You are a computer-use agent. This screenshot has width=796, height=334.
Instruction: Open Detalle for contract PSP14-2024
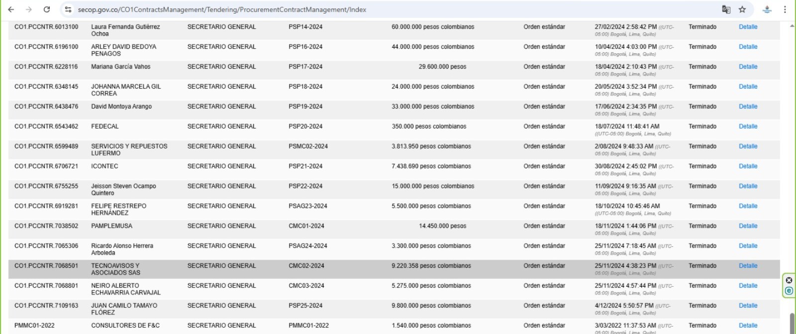pyautogui.click(x=748, y=27)
